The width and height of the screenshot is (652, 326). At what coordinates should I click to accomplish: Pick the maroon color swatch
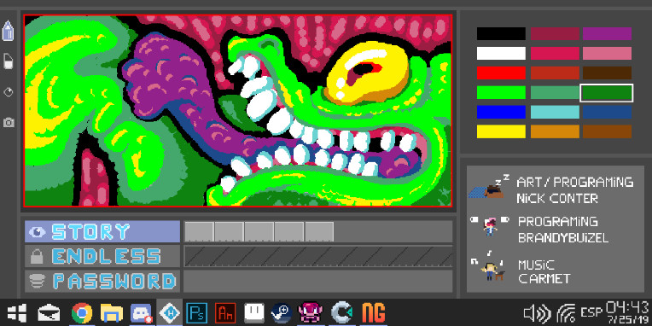[555, 33]
